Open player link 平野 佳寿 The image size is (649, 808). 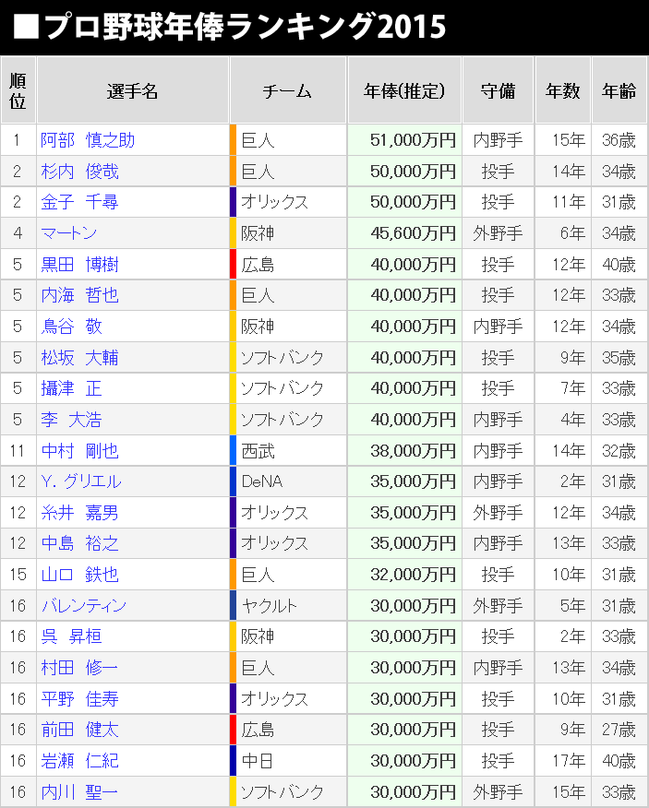(80, 699)
